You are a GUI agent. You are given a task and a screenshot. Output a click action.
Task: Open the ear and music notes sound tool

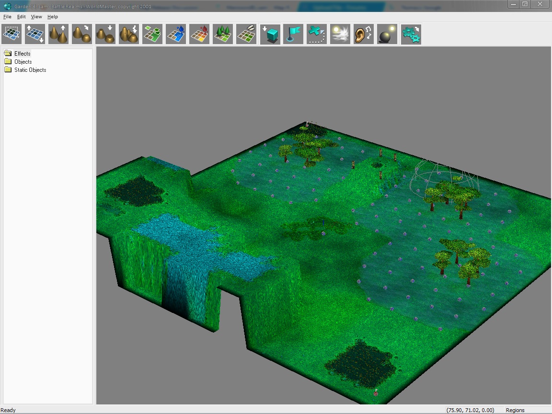[364, 34]
